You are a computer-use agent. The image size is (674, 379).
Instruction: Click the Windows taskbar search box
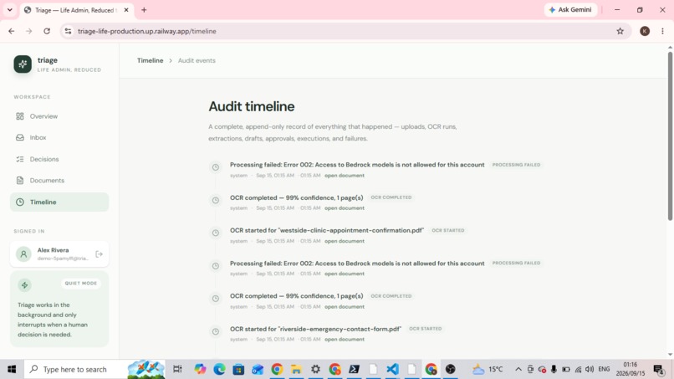(94, 369)
